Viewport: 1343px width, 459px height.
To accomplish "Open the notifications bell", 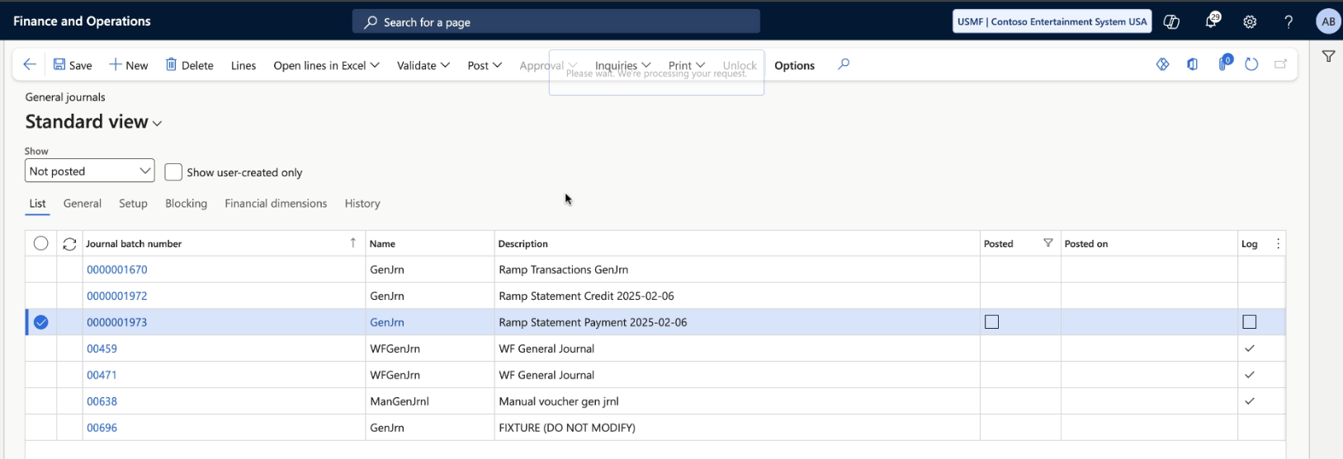I will click(x=1211, y=21).
